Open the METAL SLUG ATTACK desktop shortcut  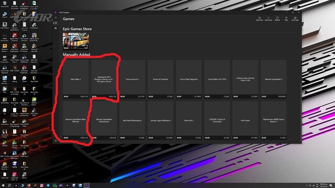pyautogui.click(x=34, y=37)
